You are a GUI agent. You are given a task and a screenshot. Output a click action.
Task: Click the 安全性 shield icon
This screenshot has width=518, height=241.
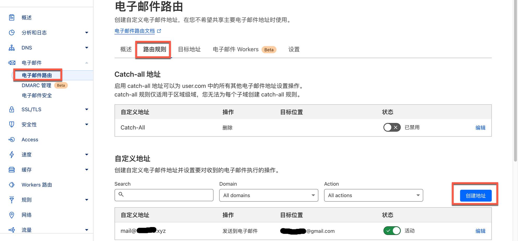[x=12, y=125]
